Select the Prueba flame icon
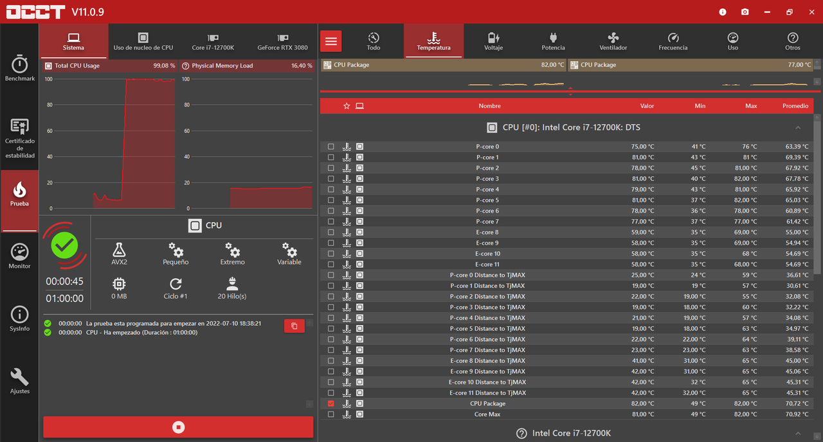Image resolution: width=823 pixels, height=442 pixels. pos(20,190)
